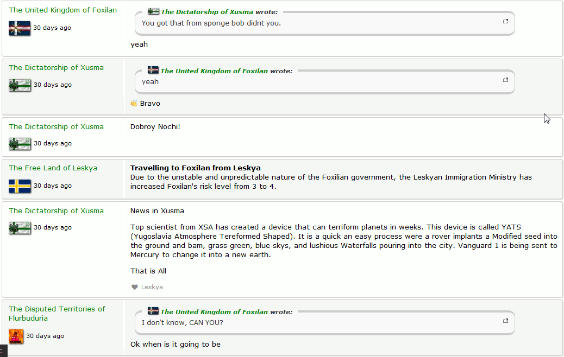Click '30 days ago' timestamp on Flurbuduria post
The height and width of the screenshot is (357, 564).
click(x=45, y=336)
